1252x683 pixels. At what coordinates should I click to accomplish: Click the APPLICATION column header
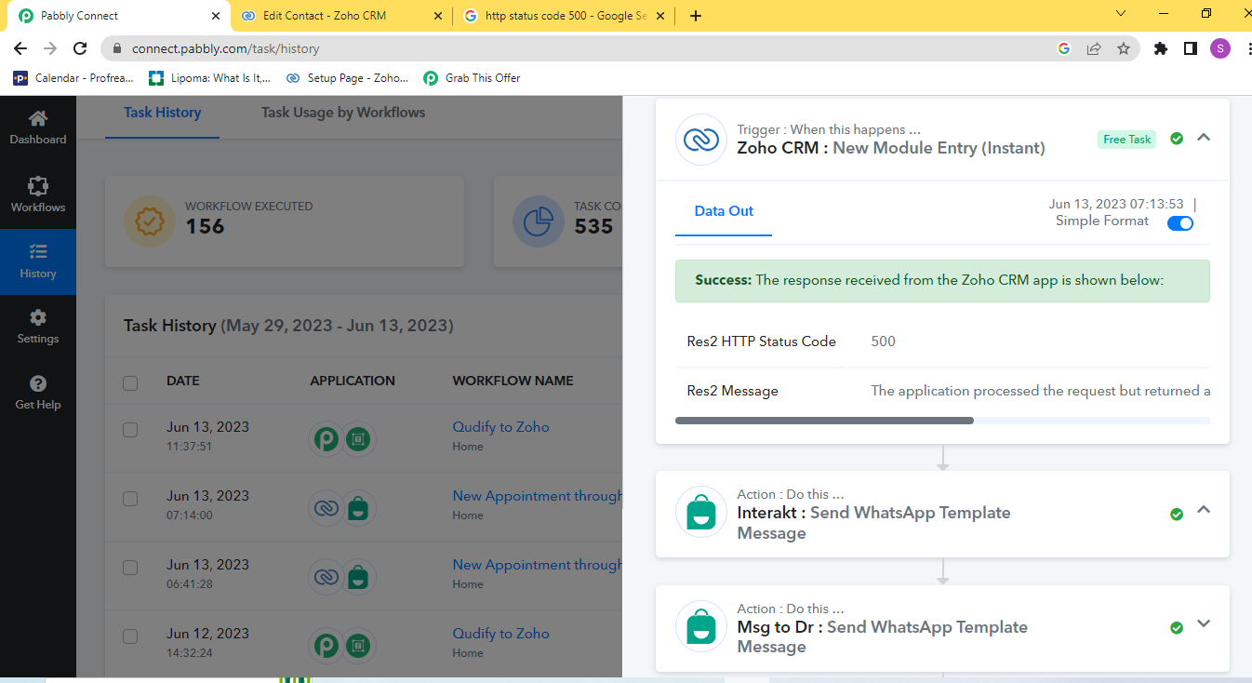click(353, 381)
